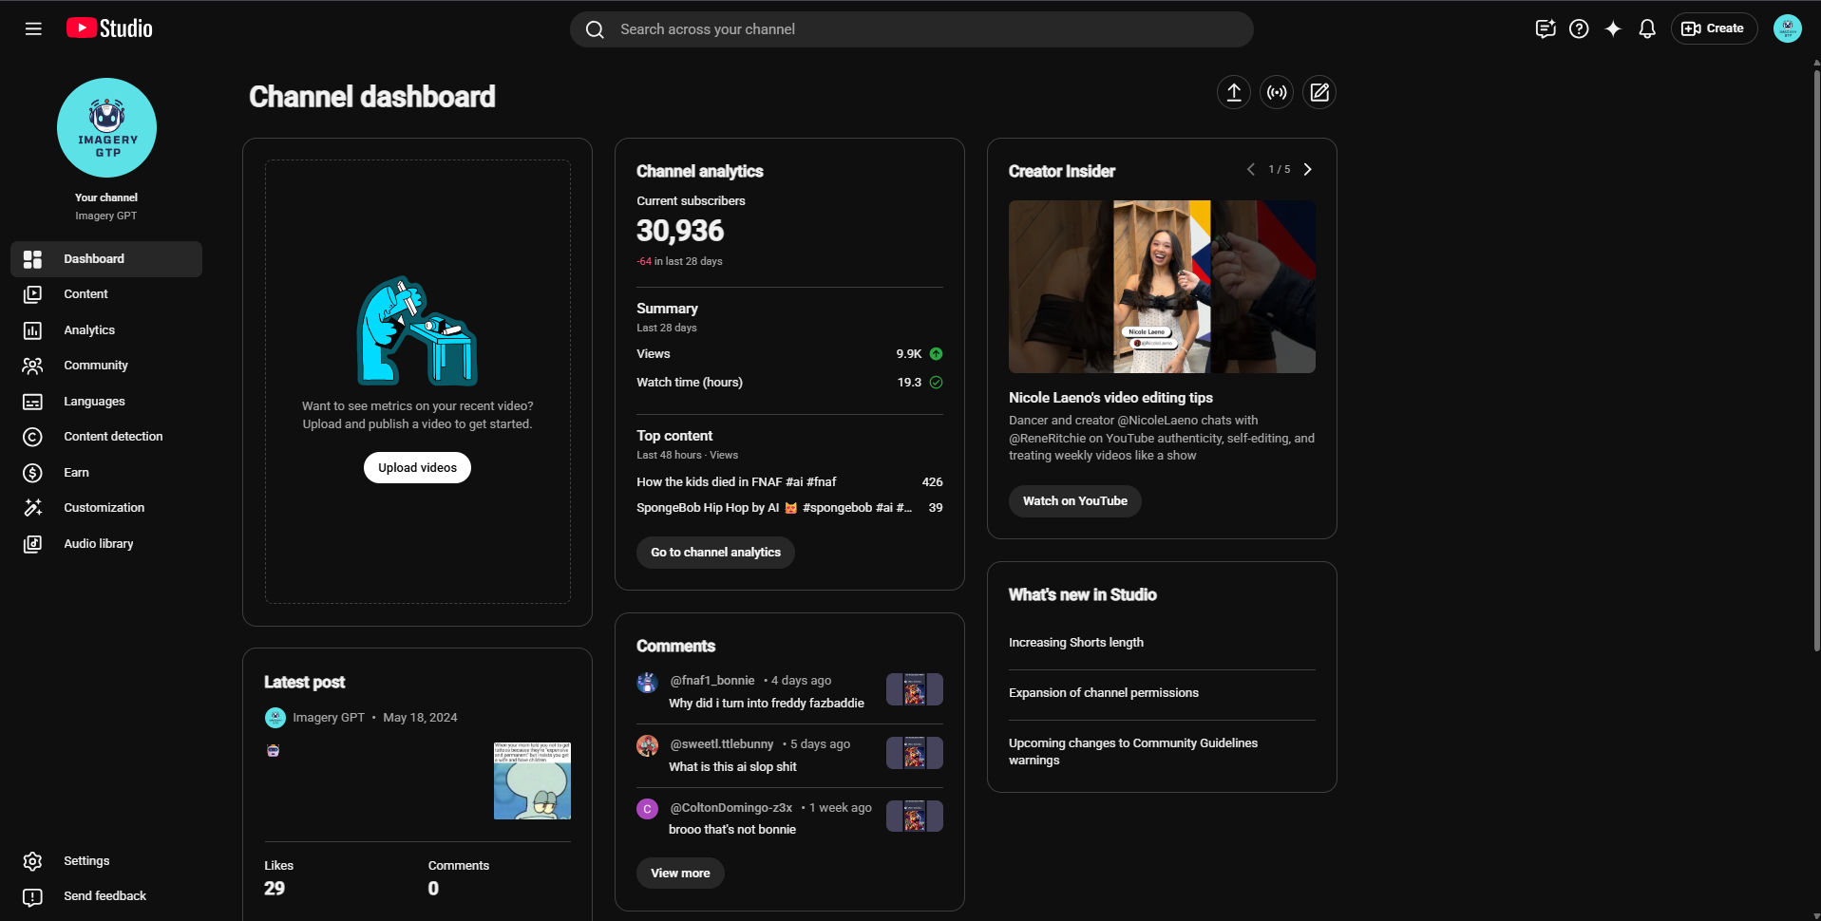Click the Dashboard grid icon
The height and width of the screenshot is (921, 1821).
click(x=32, y=259)
